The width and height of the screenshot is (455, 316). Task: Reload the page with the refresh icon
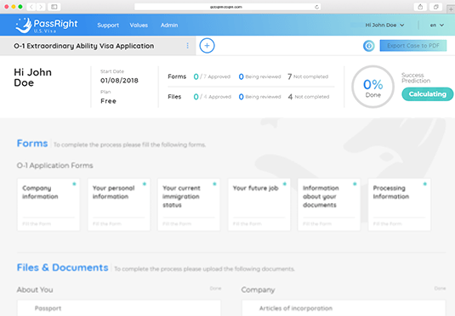(316, 7)
